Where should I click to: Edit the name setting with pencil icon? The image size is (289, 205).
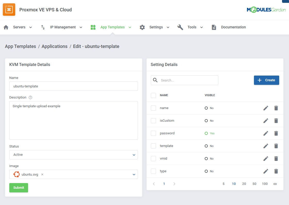coord(266,108)
